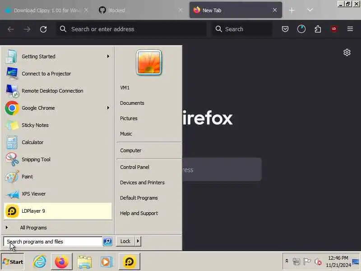Click the LDPlayer taskbar icon
The width and height of the screenshot is (361, 271).
(130, 262)
